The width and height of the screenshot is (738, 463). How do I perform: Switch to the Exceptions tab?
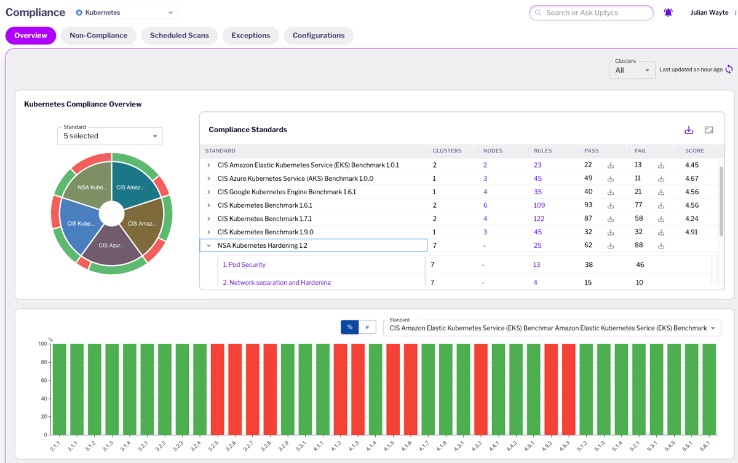[x=251, y=36]
